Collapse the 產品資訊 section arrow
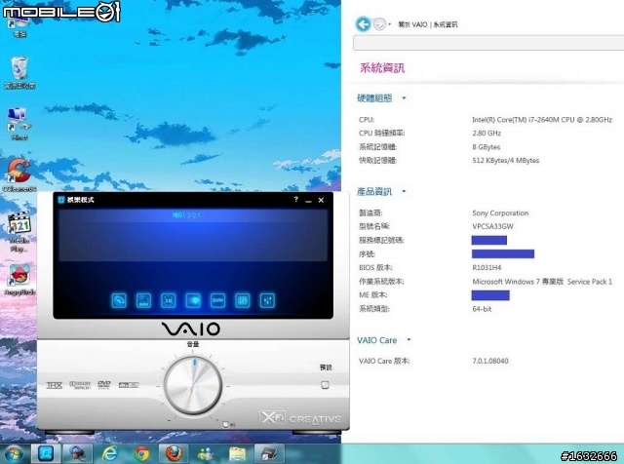 (x=404, y=191)
